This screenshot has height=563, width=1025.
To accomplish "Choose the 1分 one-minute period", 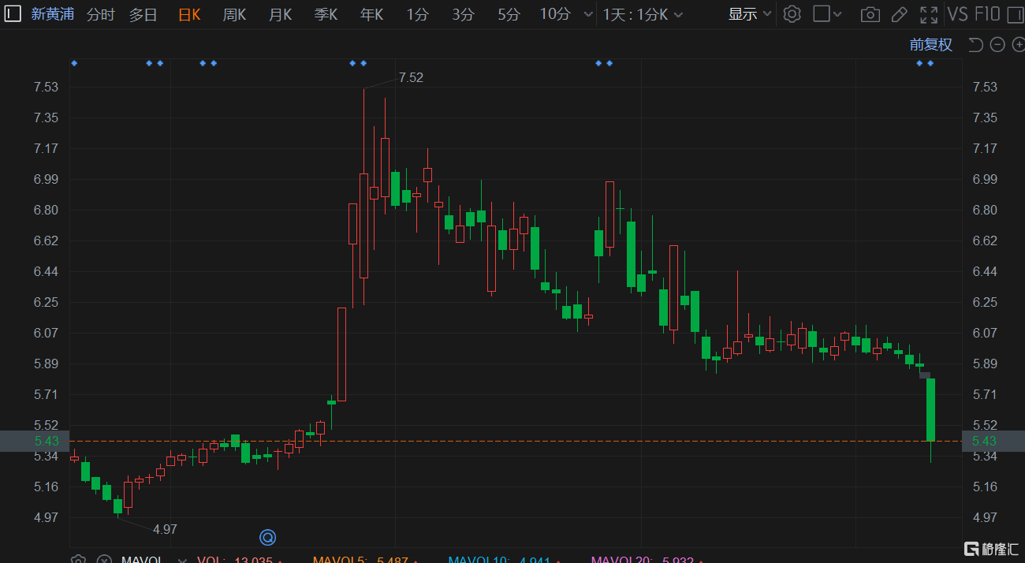I will (x=418, y=14).
